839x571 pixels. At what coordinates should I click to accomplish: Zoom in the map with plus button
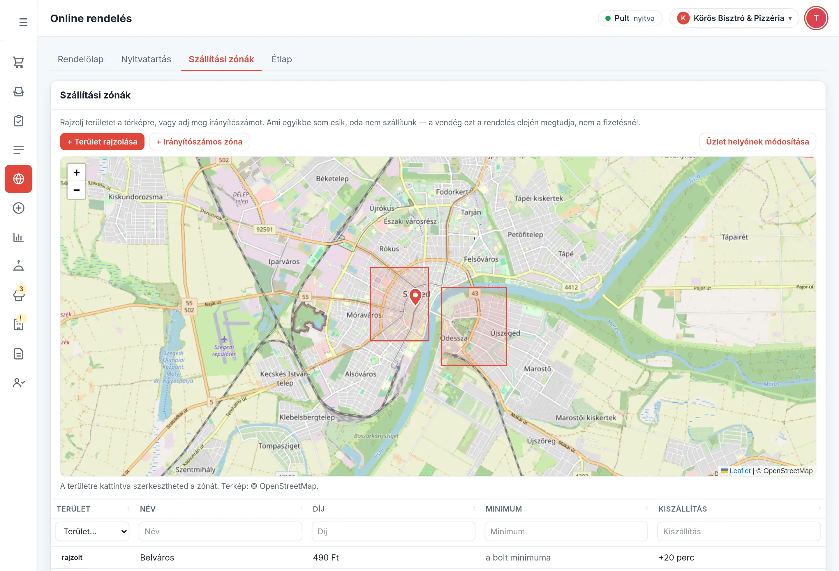click(76, 172)
